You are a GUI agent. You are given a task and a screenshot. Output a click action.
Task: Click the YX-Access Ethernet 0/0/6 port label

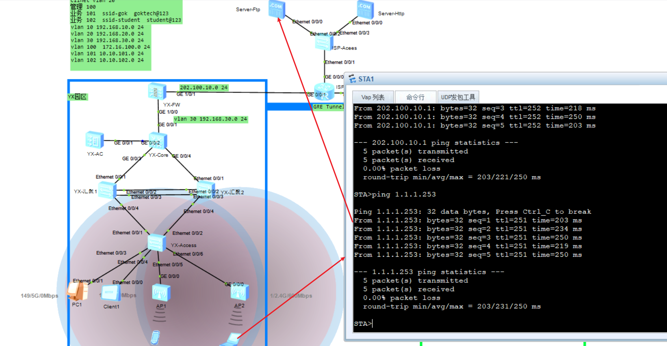click(188, 254)
